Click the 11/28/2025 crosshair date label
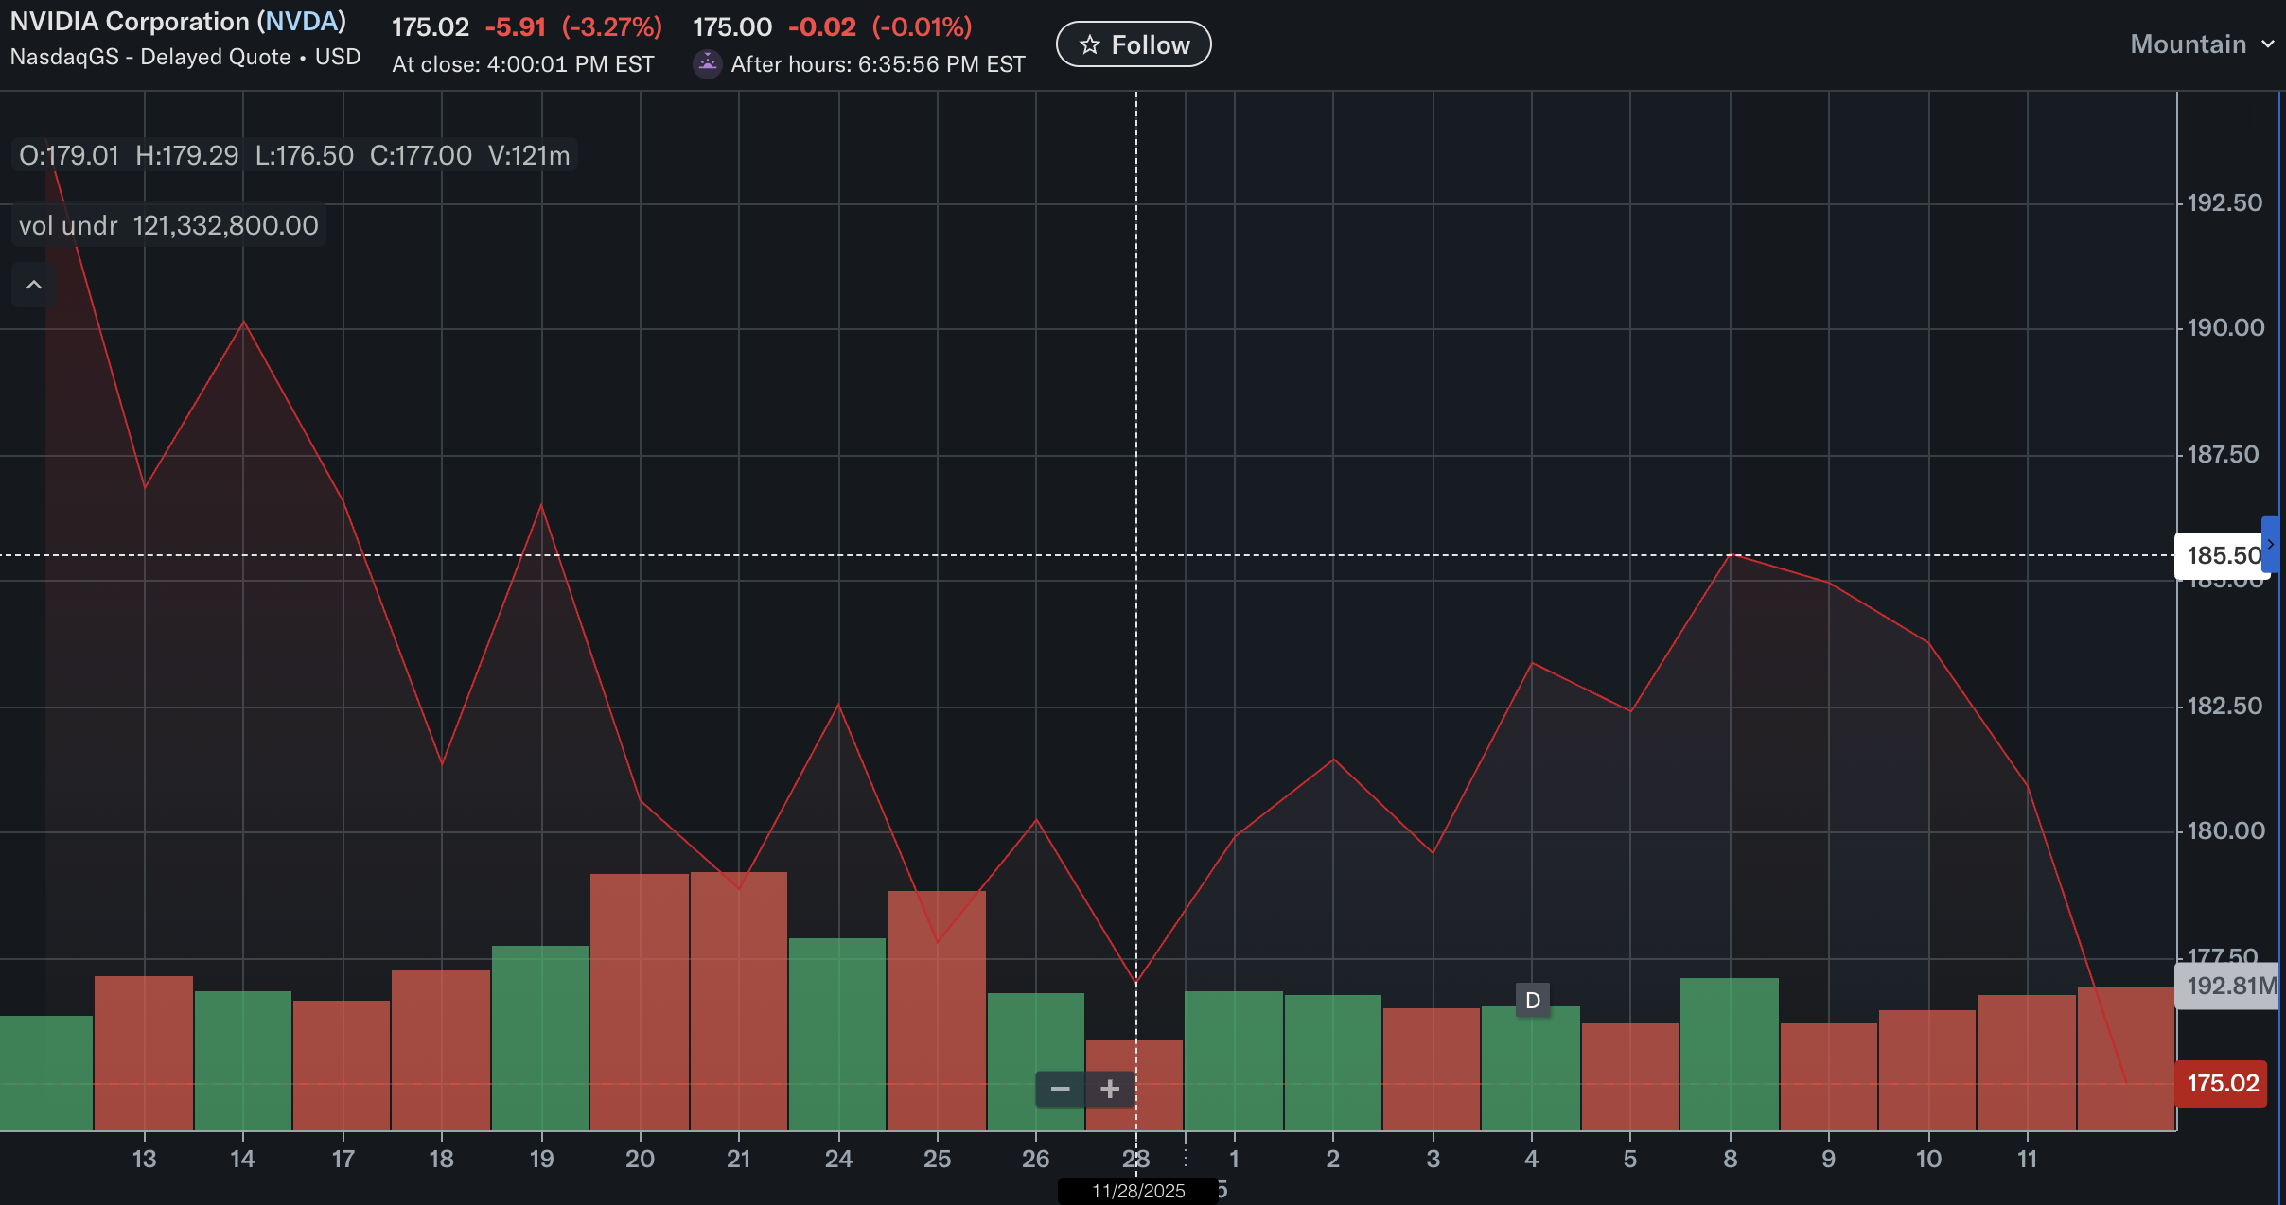Screen dimensions: 2286x1205 (x=1138, y=1191)
